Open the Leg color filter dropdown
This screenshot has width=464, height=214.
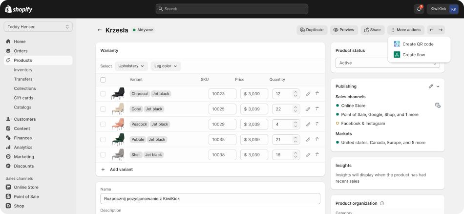click(166, 66)
